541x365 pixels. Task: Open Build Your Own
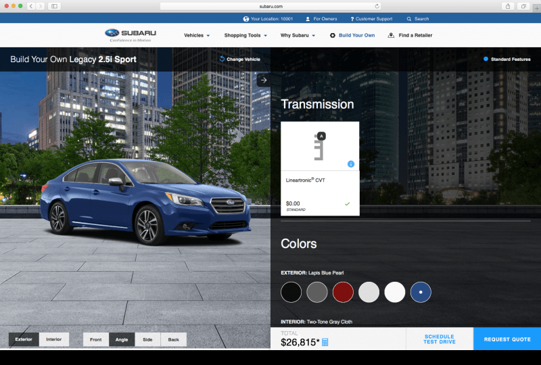click(352, 35)
